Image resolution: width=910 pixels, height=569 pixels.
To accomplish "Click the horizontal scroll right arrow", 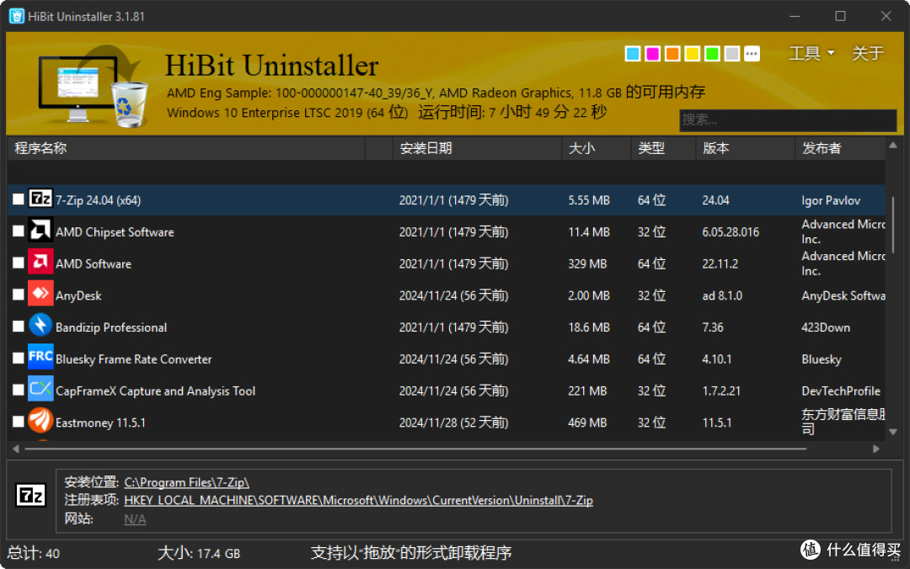I will (875, 449).
